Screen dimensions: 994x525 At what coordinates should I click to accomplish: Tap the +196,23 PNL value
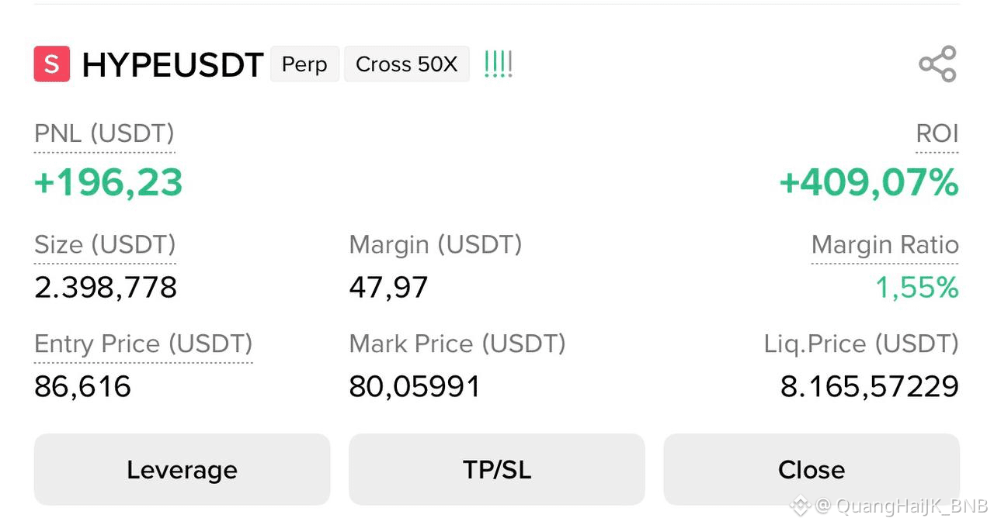pyautogui.click(x=109, y=182)
